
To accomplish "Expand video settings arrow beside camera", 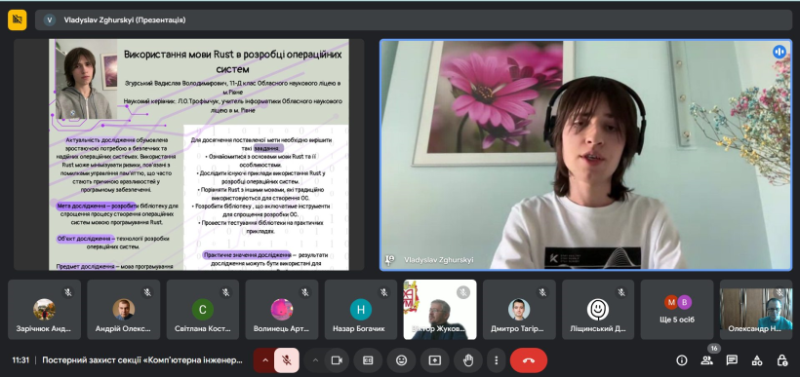I will coord(315,360).
